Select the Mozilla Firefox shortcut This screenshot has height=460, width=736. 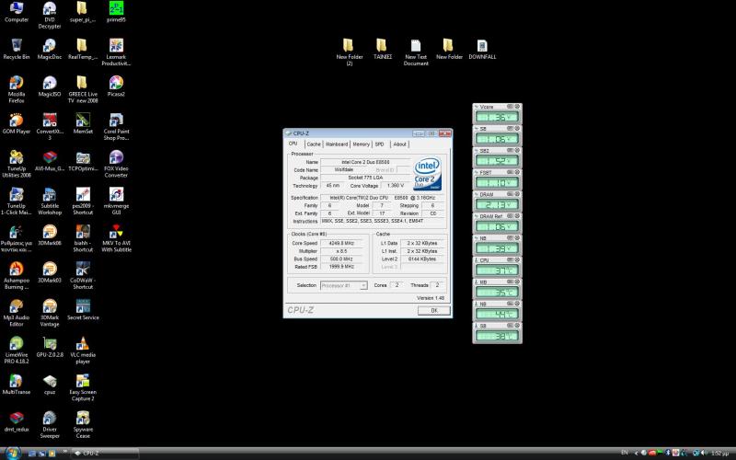(x=17, y=89)
